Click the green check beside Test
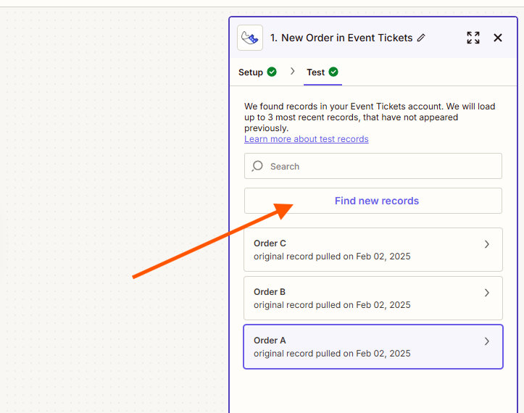Screen dimensions: 524x413 pos(333,72)
